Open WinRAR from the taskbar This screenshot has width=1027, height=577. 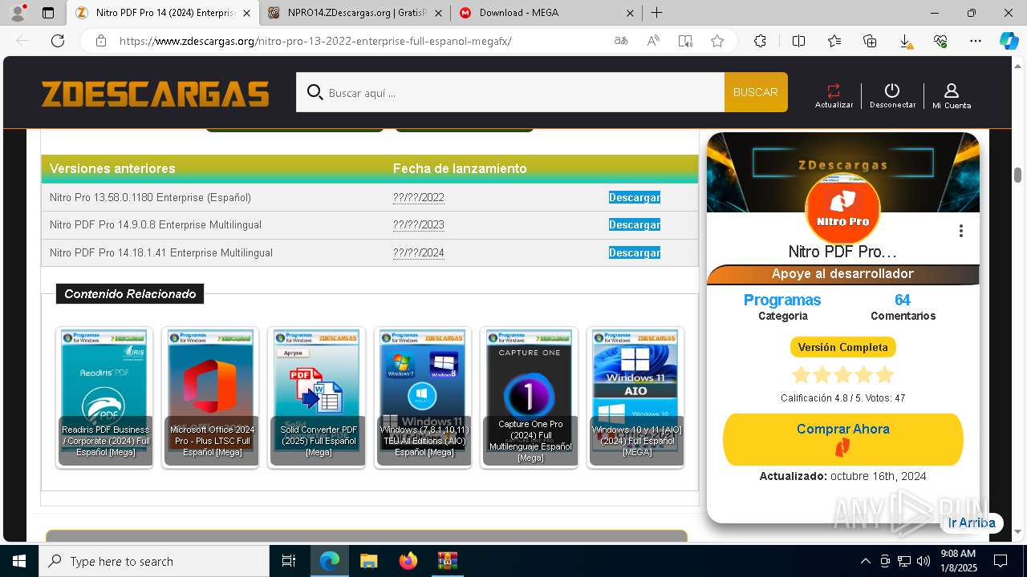click(447, 561)
